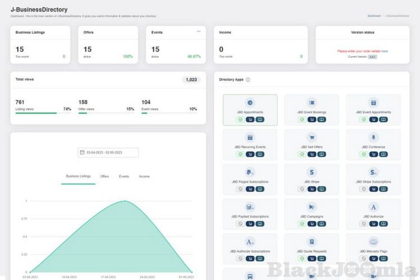Select the Events chart tab
420x280 pixels.
click(x=124, y=177)
